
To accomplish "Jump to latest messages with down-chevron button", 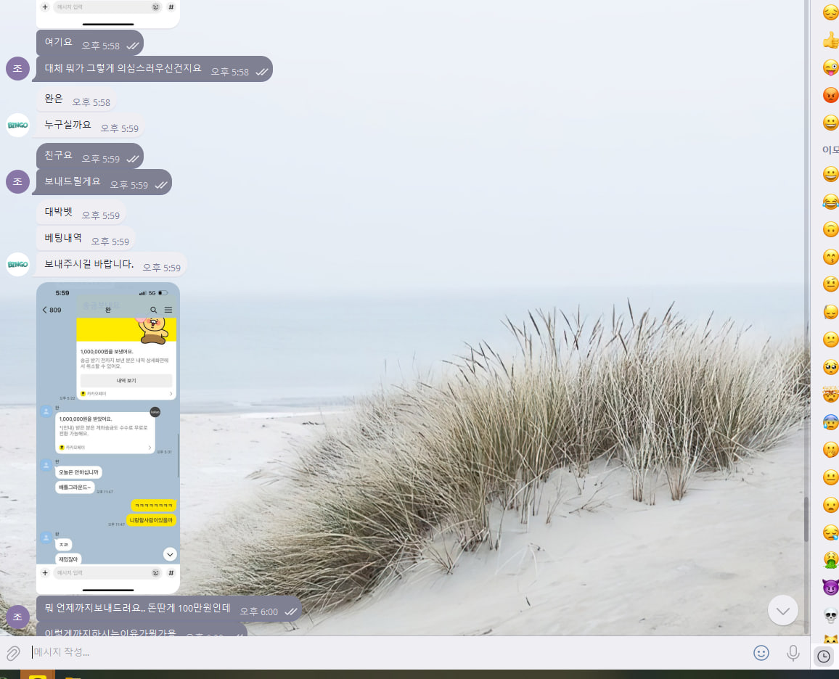I will tap(783, 611).
